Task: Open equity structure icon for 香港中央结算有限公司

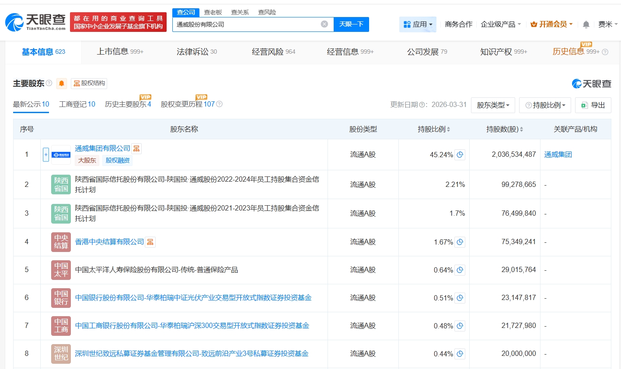Action: [150, 242]
